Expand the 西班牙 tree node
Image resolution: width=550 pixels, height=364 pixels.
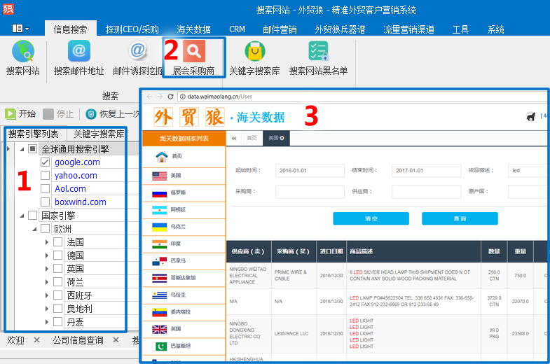tap(47, 295)
